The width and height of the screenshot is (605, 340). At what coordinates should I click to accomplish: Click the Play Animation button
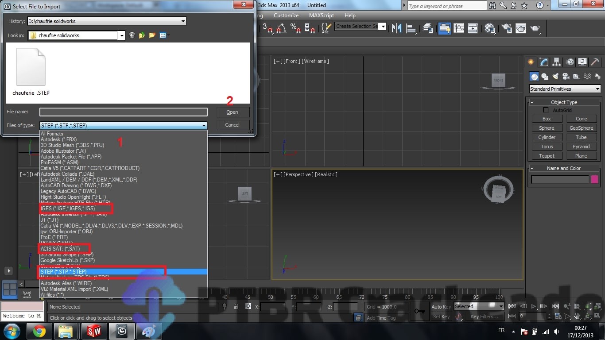534,306
